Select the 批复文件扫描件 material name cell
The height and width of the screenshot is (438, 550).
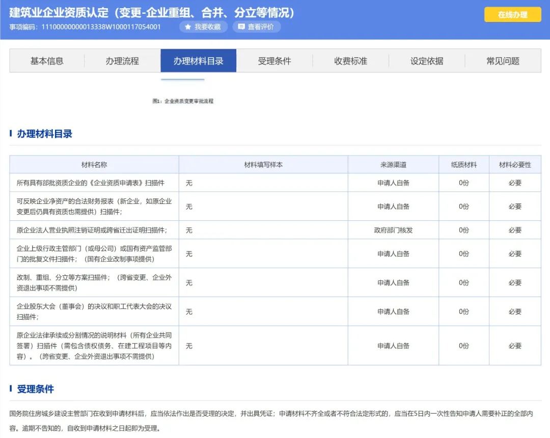click(x=94, y=253)
